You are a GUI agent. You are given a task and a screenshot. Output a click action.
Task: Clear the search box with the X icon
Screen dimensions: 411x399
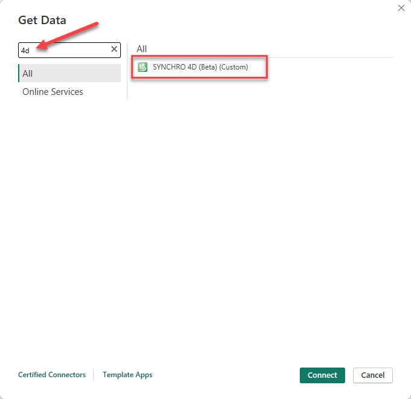coord(114,49)
